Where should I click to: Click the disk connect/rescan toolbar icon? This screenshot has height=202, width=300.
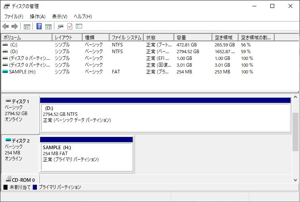60,27
